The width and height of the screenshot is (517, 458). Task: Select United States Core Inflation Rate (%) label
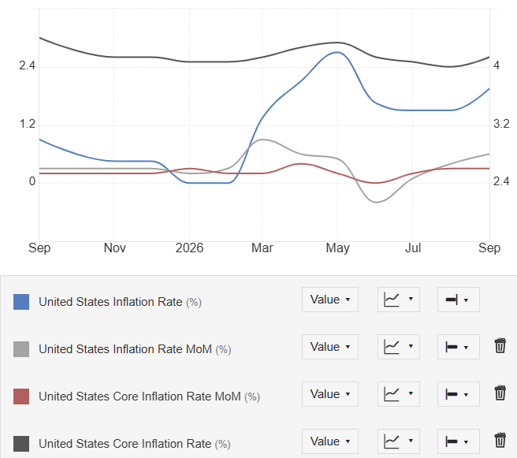[x=135, y=444]
